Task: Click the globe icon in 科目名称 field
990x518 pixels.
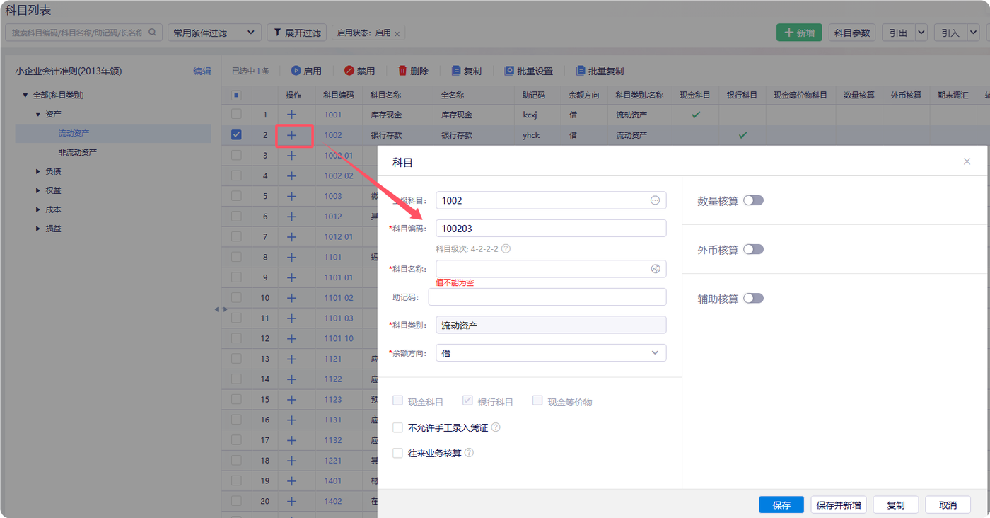Action: click(655, 269)
